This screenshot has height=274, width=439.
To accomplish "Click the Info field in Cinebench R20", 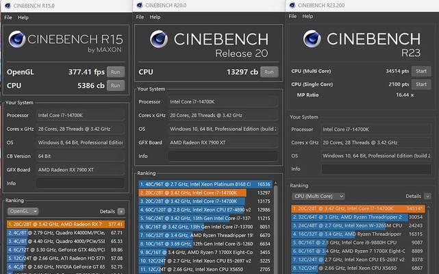I will point(223,156).
